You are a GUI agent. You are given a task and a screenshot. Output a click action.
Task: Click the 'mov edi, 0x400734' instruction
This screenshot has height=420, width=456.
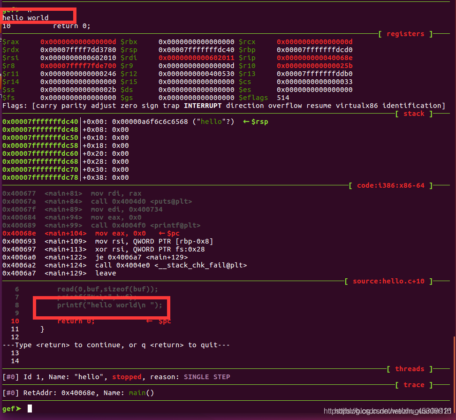(127, 209)
